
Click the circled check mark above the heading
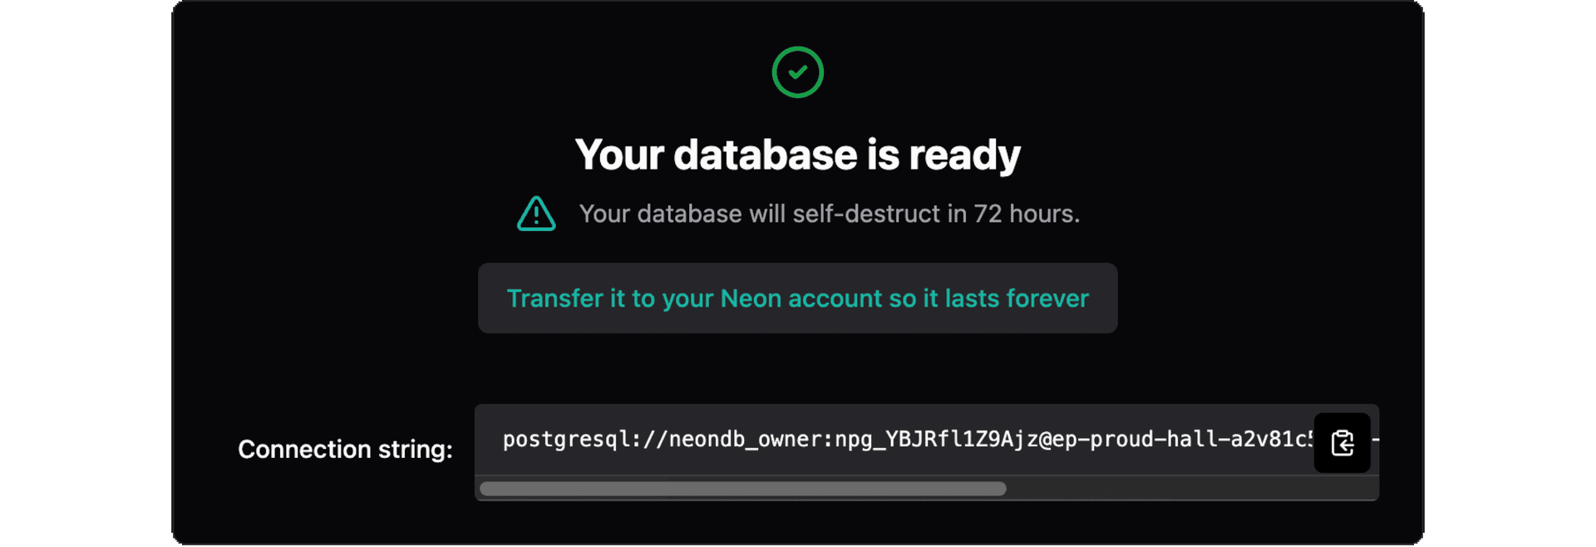click(797, 72)
